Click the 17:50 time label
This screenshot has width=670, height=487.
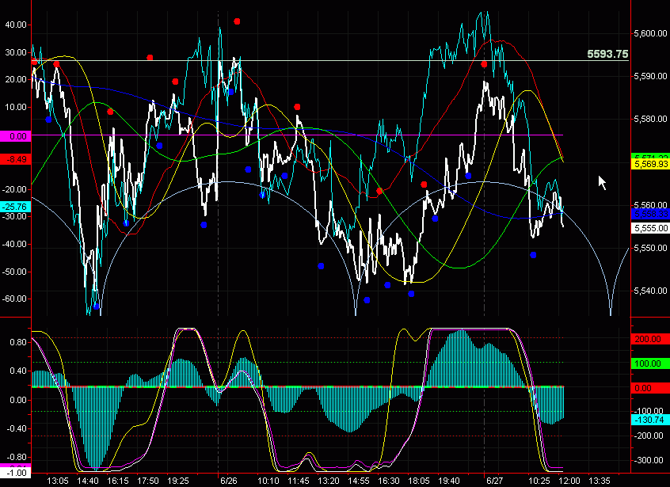tap(148, 481)
